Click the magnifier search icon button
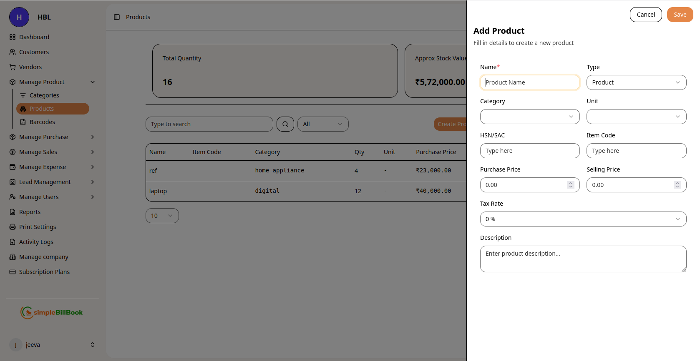The image size is (700, 361). pos(285,124)
